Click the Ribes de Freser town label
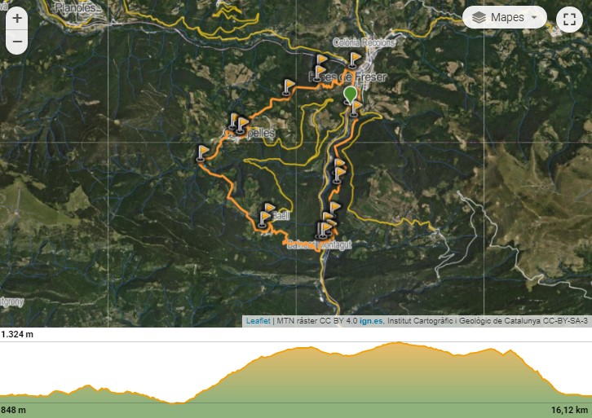Viewport: 592px width, 418px height. [347, 77]
